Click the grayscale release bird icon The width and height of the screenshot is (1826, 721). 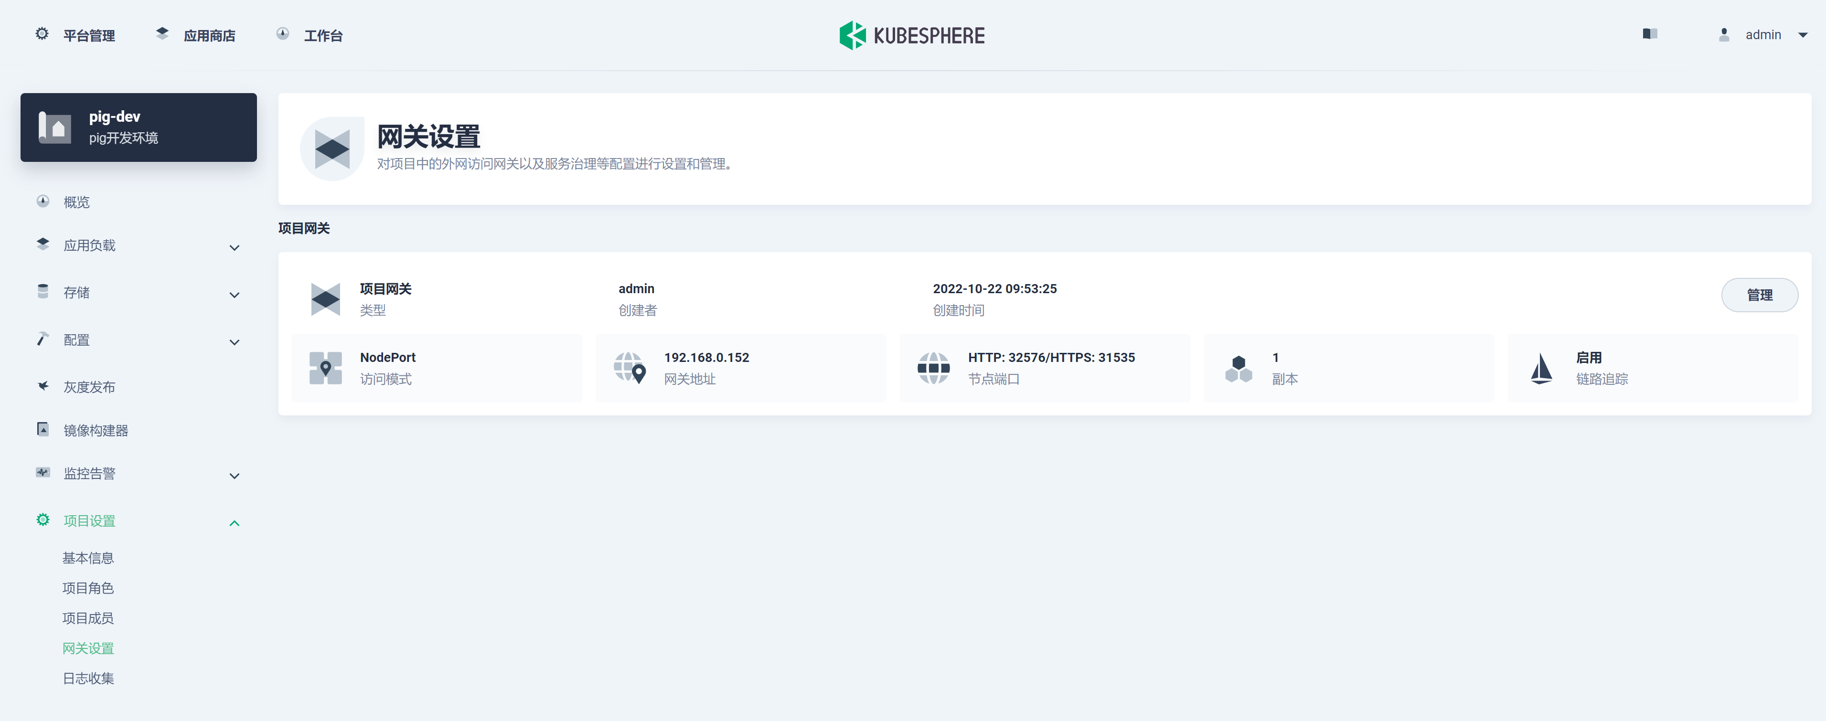click(43, 386)
